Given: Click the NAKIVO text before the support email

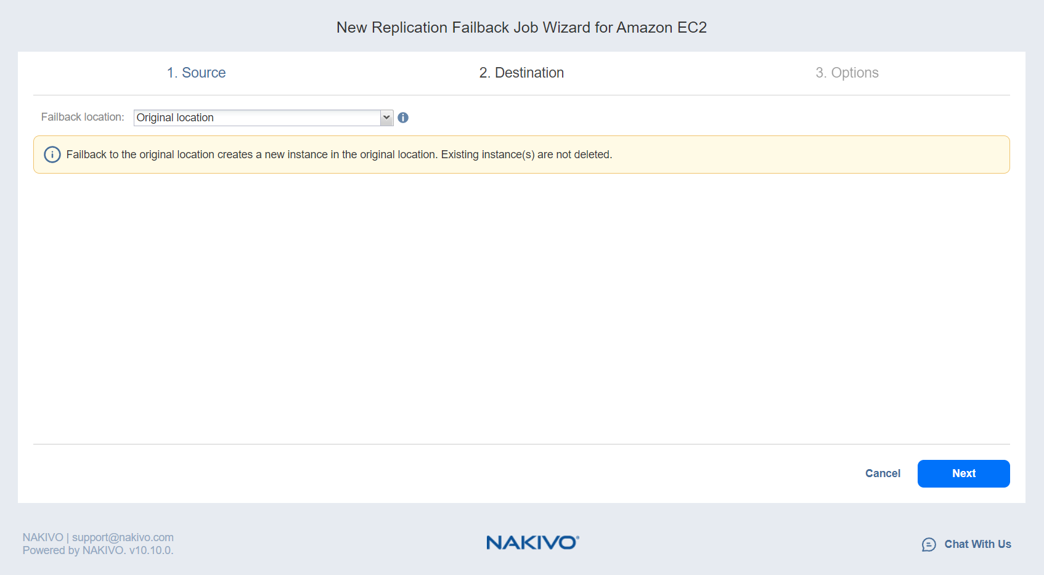Looking at the screenshot, I should pos(43,537).
